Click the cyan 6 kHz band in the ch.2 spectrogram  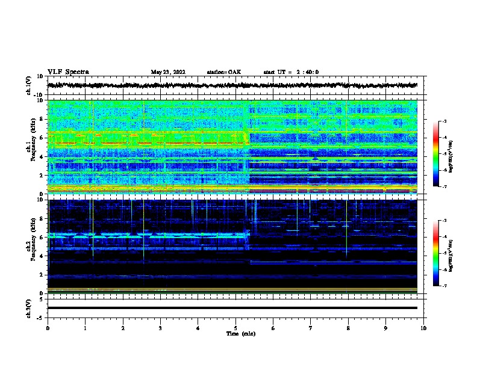coord(146,236)
